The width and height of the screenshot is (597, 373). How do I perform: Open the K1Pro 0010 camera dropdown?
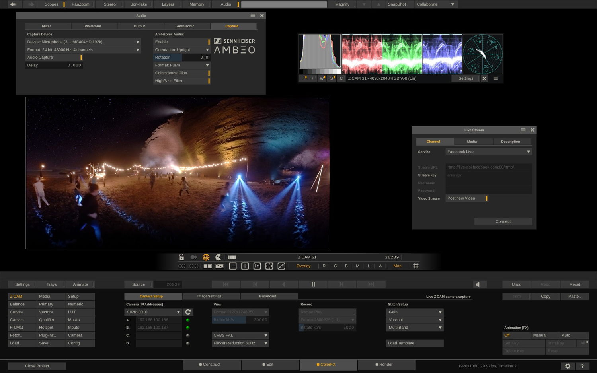tap(153, 312)
